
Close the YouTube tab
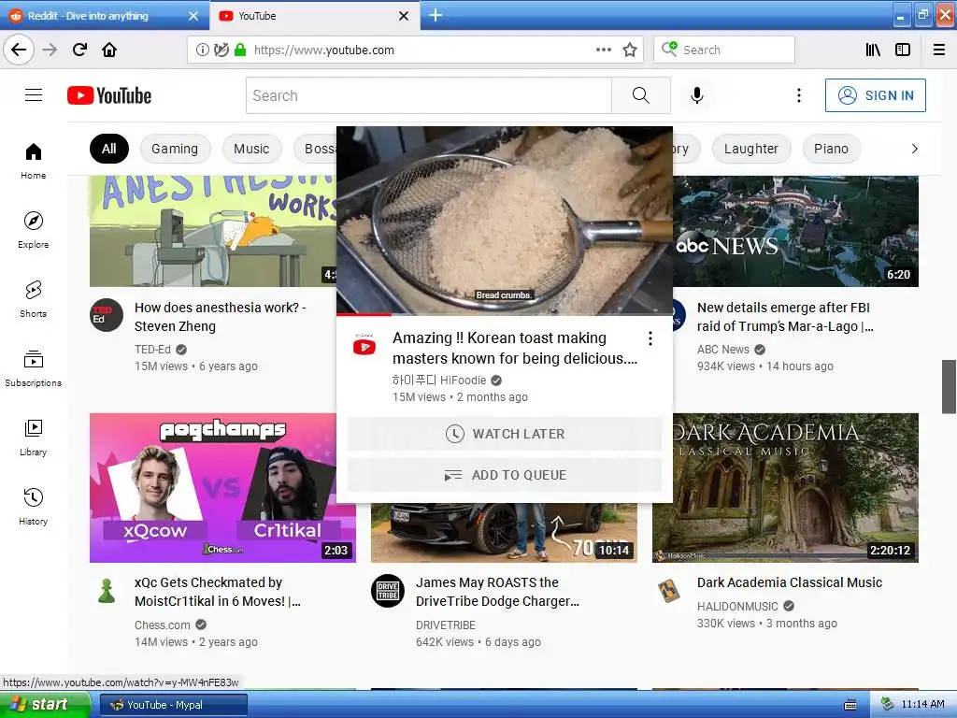404,16
